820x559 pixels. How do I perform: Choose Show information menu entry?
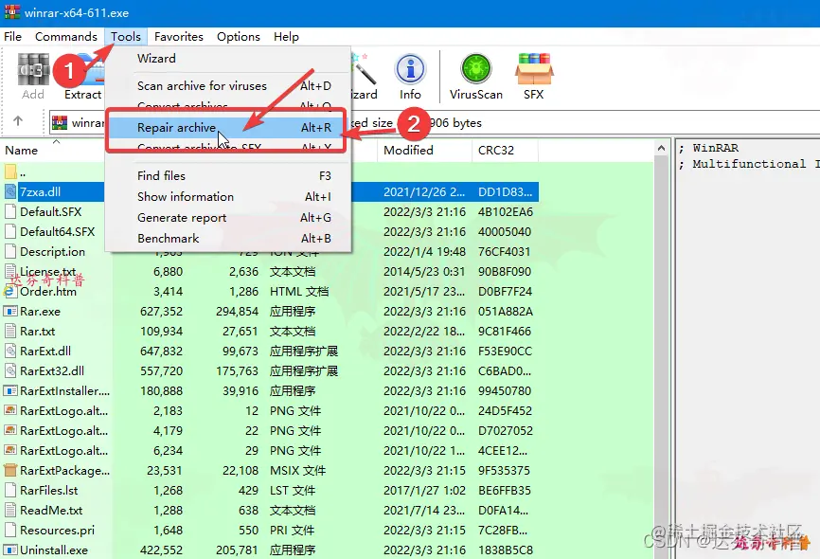click(x=228, y=197)
